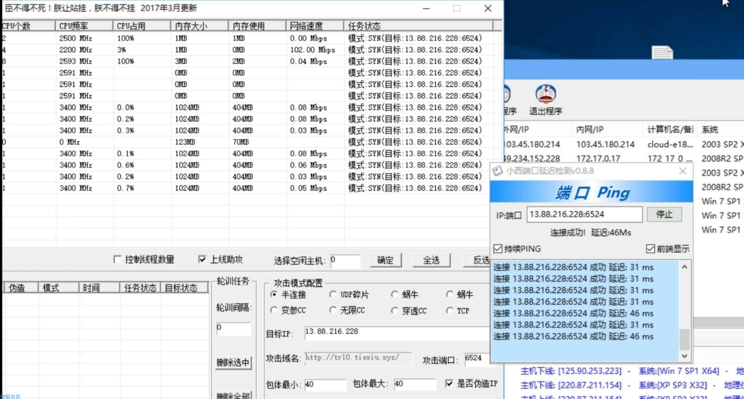Screen dimensions: 744x399
Task: Toggle the 前端显示 checkbox
Action: tap(650, 249)
